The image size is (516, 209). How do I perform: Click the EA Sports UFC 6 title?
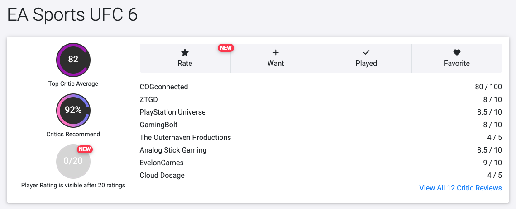tap(72, 15)
